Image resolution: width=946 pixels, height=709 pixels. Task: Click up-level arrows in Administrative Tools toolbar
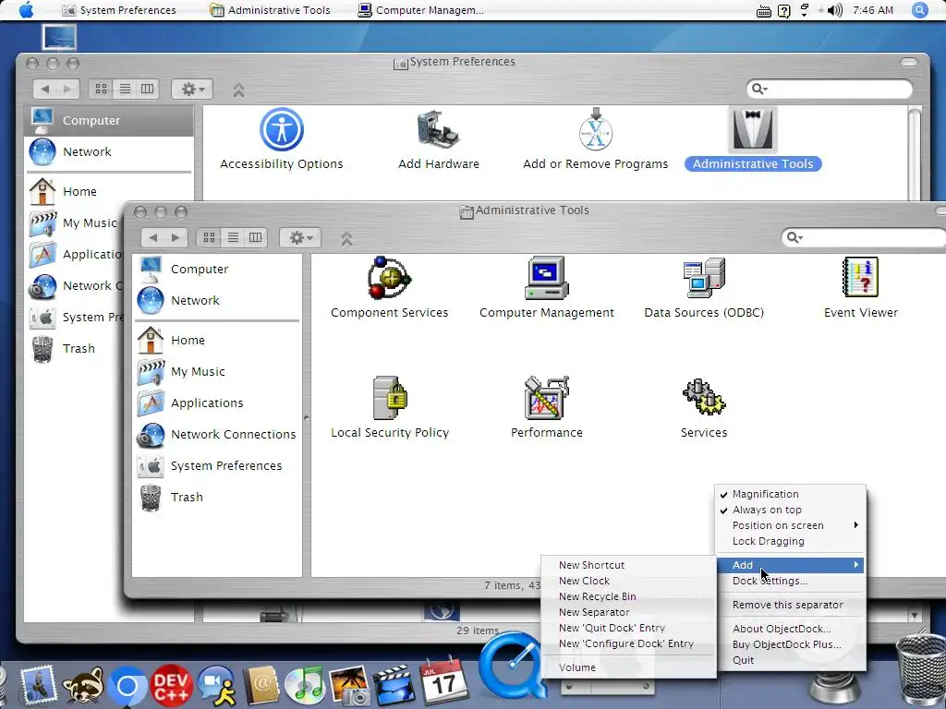coord(346,239)
